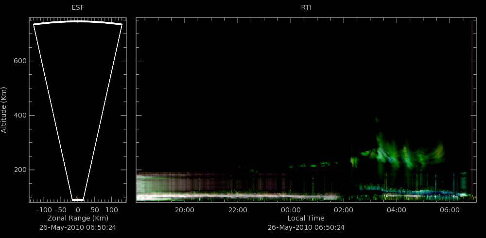Click the Local Time axis label

tap(306, 218)
